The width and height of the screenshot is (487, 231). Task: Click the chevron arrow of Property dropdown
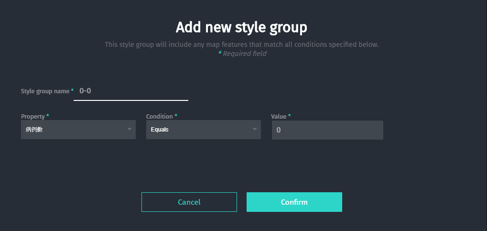[x=130, y=129]
